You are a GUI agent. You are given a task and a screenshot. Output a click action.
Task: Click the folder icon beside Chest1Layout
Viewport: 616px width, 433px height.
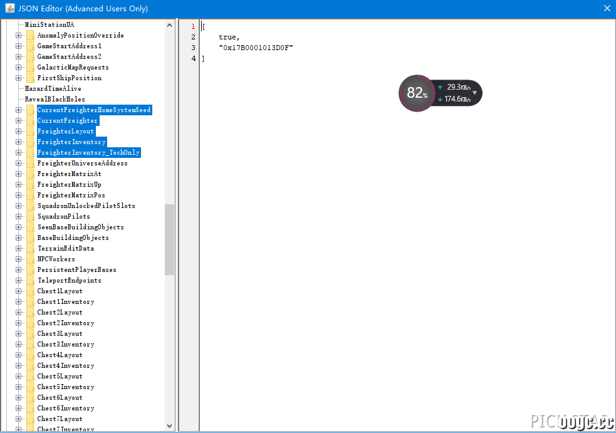coord(30,291)
